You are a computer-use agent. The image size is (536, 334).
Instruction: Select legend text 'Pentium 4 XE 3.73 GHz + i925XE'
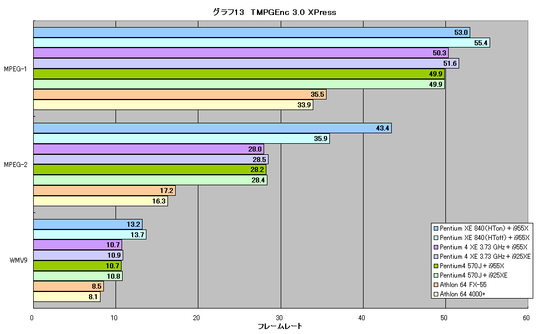(485, 257)
